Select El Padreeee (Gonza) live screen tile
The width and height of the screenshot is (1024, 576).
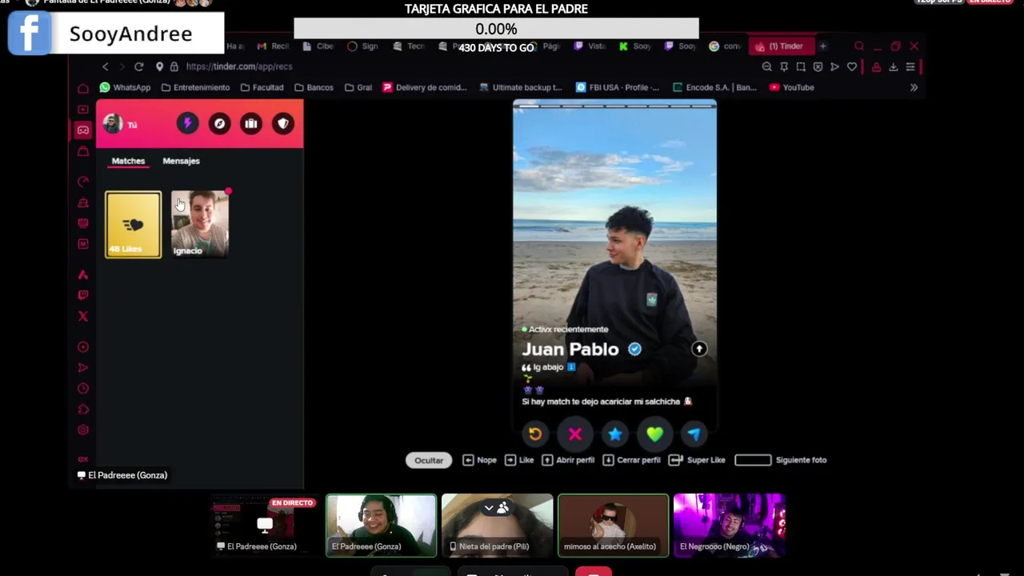[265, 526]
